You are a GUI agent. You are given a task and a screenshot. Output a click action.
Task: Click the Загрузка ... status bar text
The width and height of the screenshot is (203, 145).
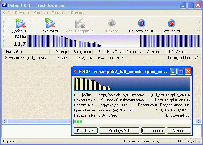12,141
